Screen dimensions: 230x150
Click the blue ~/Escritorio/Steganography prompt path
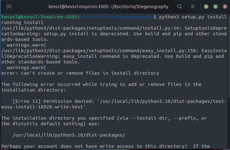tap(117, 17)
